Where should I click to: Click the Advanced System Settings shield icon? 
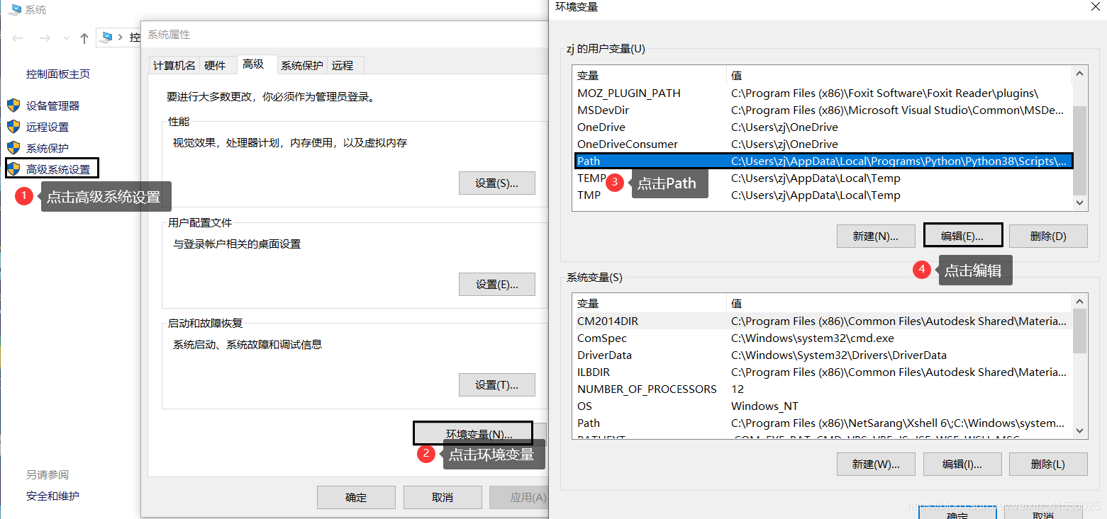(13, 169)
